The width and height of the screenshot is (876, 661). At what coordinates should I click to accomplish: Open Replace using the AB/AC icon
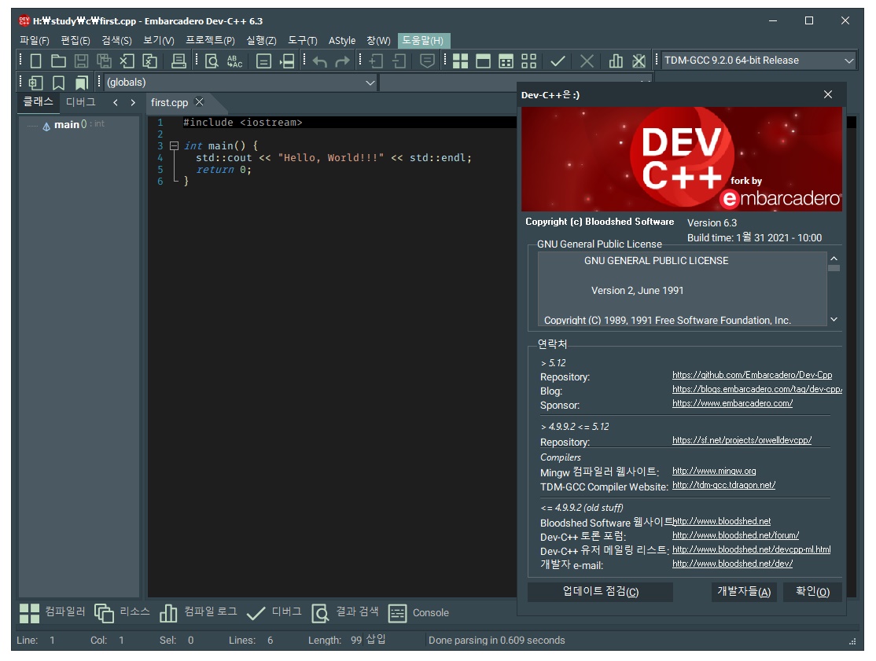(x=234, y=61)
